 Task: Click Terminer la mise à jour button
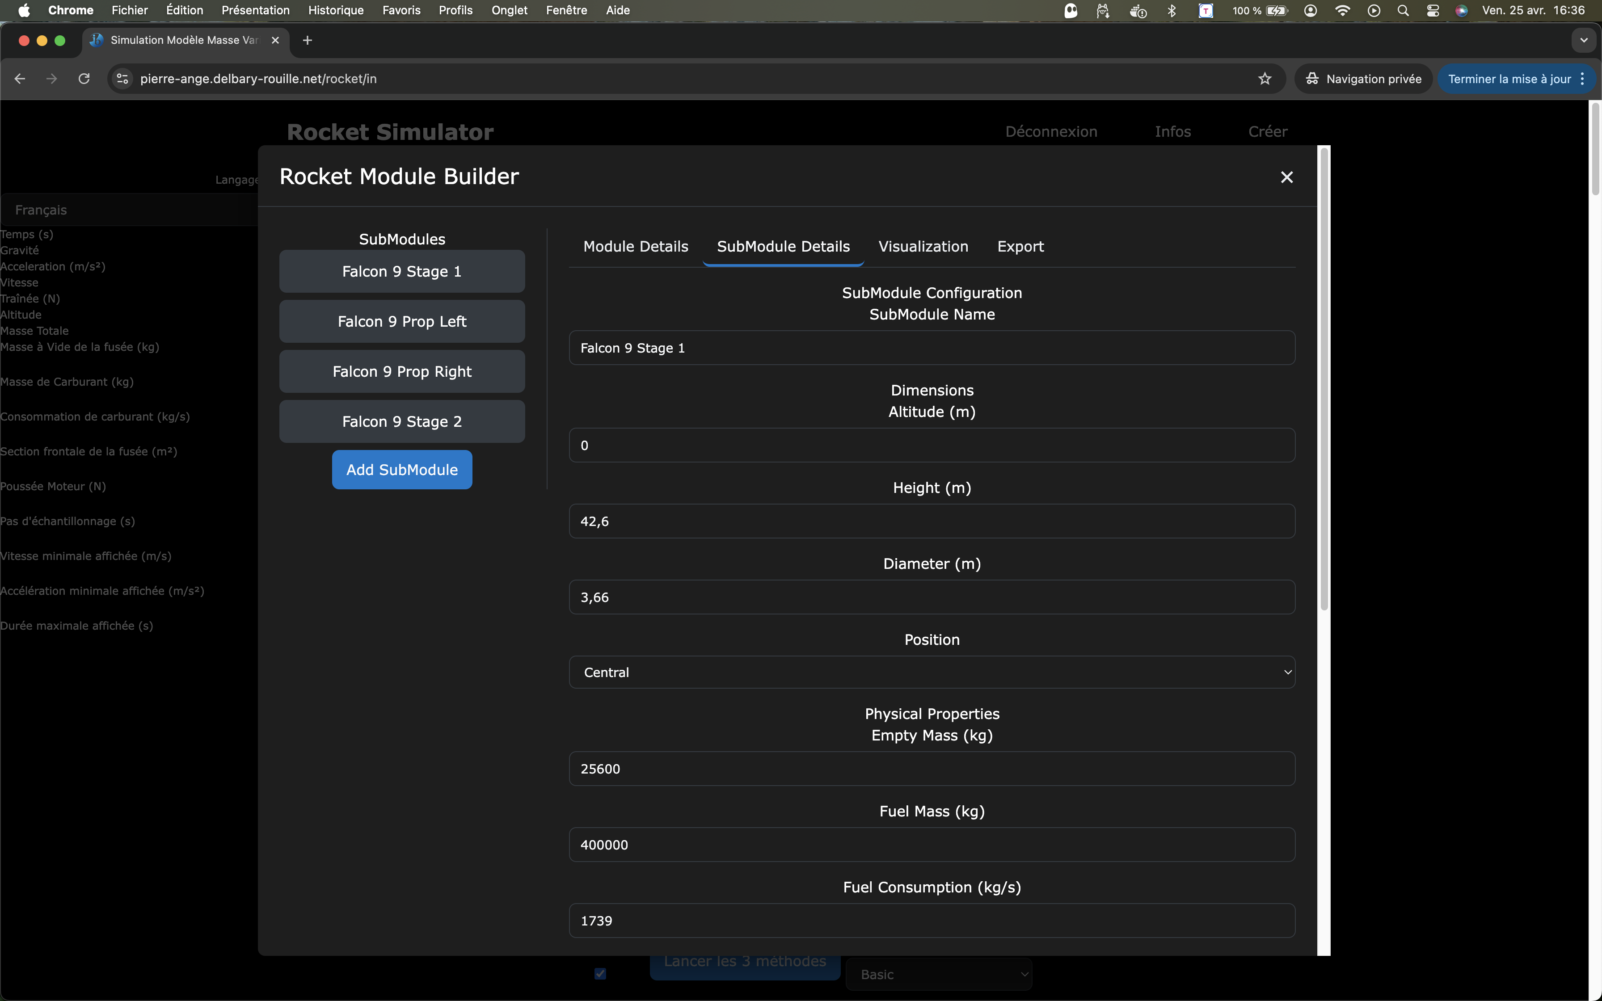(x=1509, y=79)
